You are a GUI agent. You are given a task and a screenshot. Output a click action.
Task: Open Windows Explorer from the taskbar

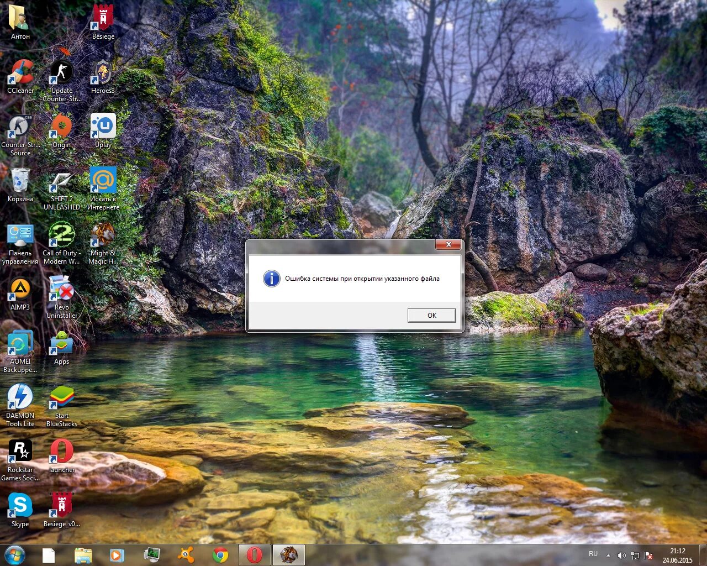[83, 555]
